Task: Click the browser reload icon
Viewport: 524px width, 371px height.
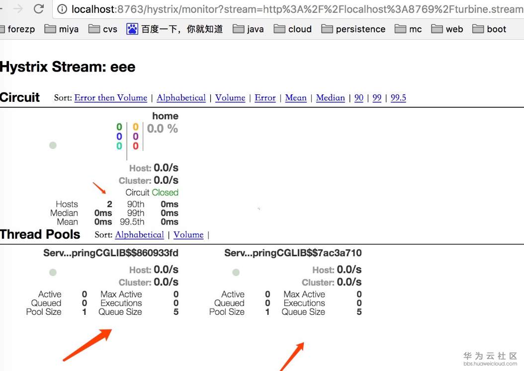Action: click(x=39, y=8)
